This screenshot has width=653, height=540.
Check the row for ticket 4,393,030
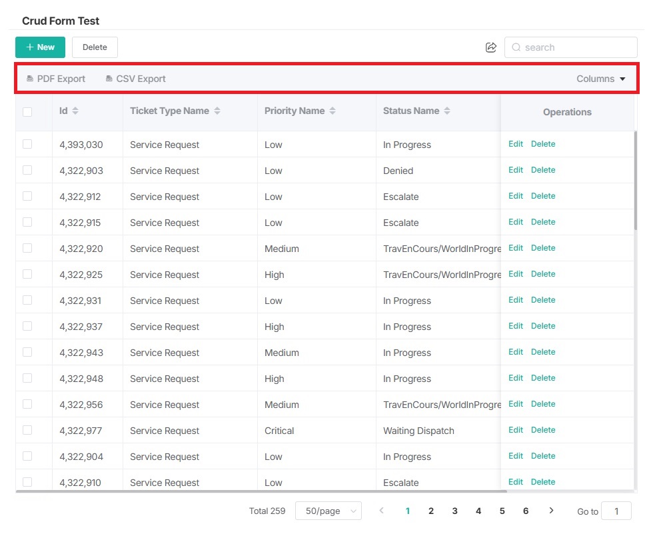click(x=27, y=144)
